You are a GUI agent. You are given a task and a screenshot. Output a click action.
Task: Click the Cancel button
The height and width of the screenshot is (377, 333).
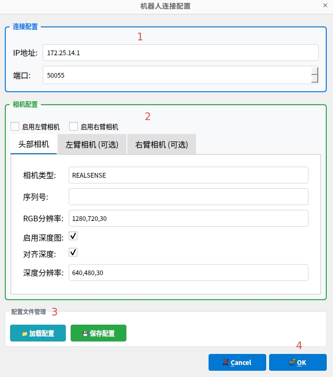(237, 362)
